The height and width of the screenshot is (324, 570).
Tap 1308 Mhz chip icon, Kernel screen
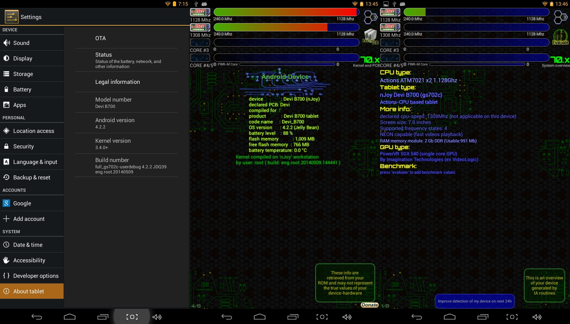click(x=200, y=28)
